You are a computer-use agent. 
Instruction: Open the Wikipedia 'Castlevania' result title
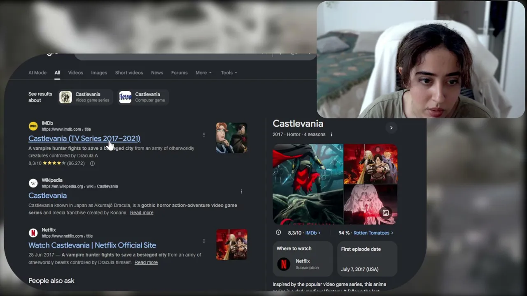tap(47, 196)
